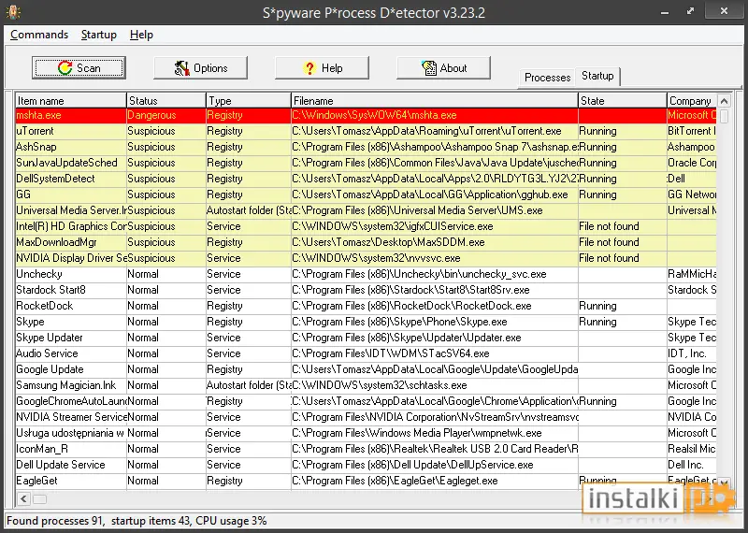Click the schtasks.exe filename cell
748x533 pixels.
[435, 385]
